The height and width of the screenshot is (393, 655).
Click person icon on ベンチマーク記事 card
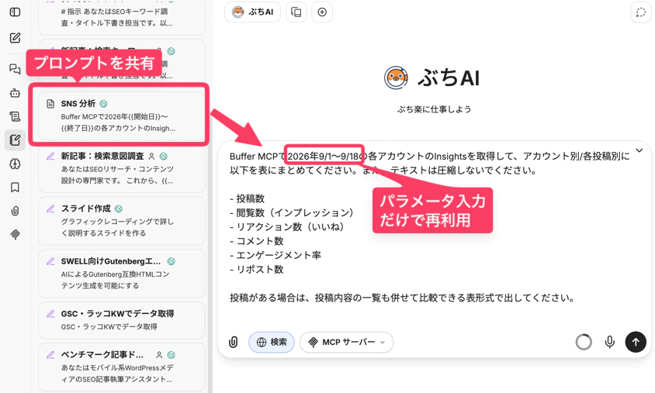point(159,355)
